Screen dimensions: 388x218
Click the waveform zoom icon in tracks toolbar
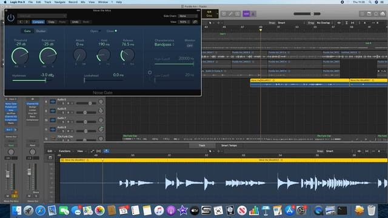point(339,23)
